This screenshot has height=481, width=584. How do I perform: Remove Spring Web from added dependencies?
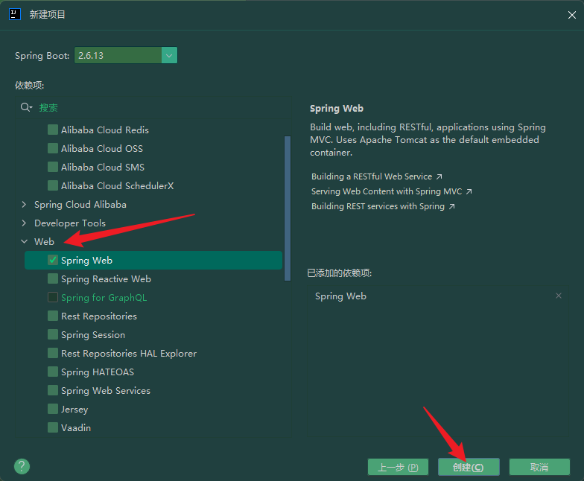[559, 296]
